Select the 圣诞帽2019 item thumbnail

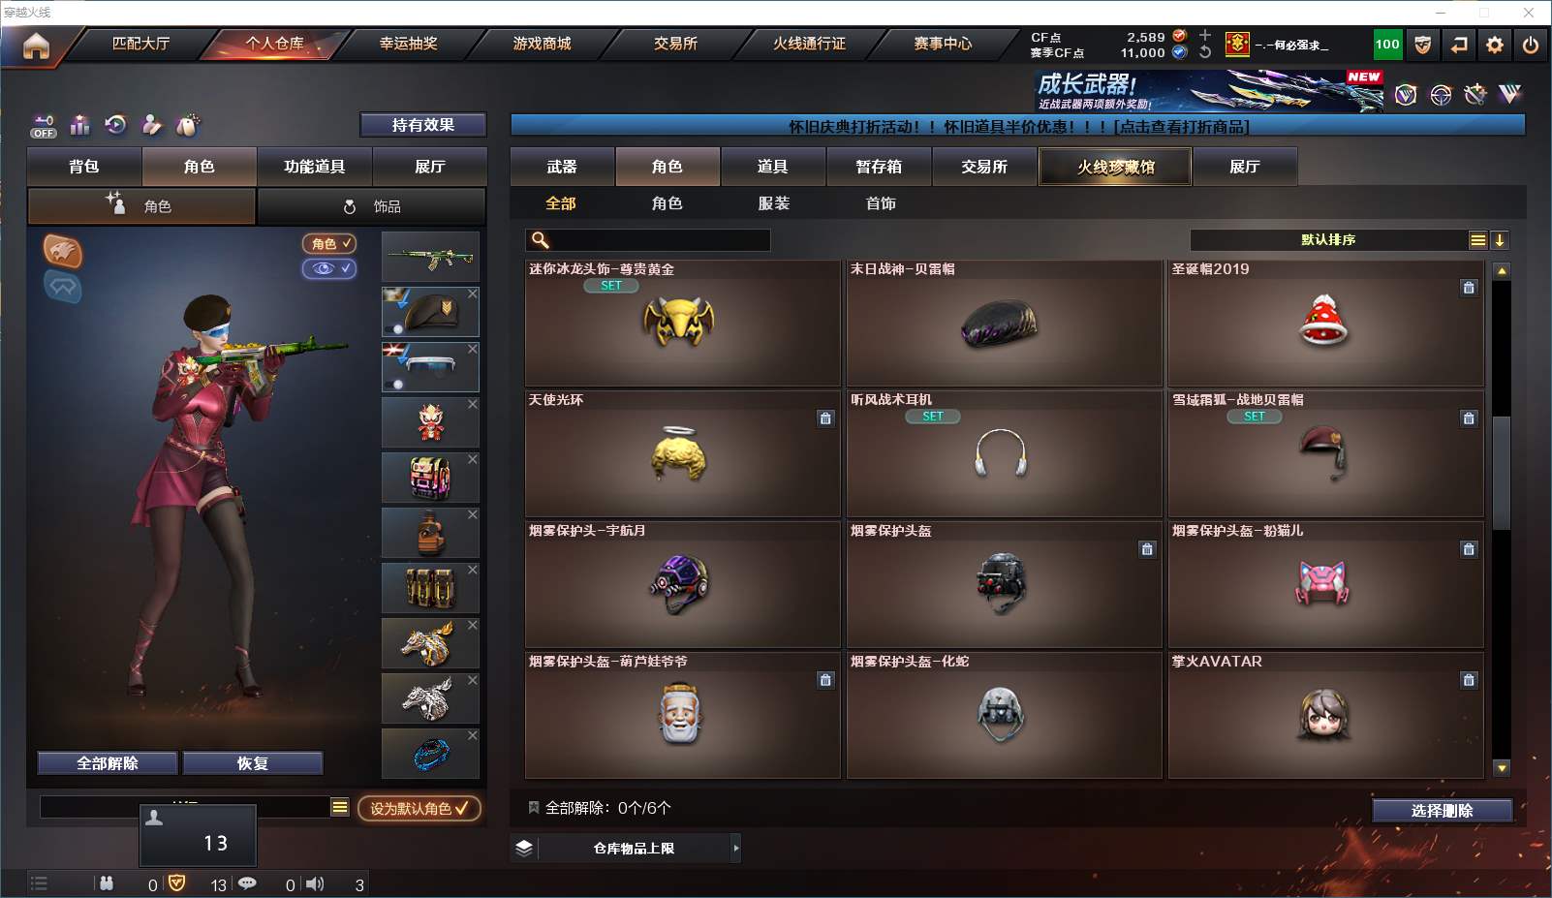[1323, 323]
